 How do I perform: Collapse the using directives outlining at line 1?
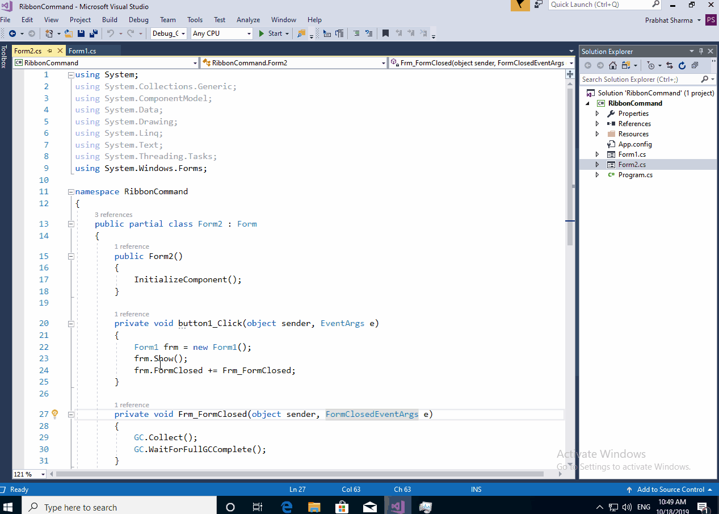[x=71, y=75]
